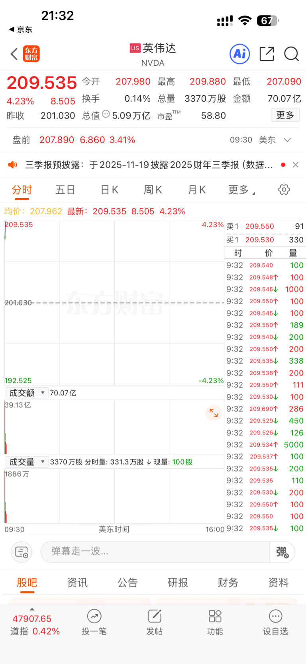Tap the trade row with volume 450
This screenshot has width=306, height=664.
pyautogui.click(x=265, y=421)
